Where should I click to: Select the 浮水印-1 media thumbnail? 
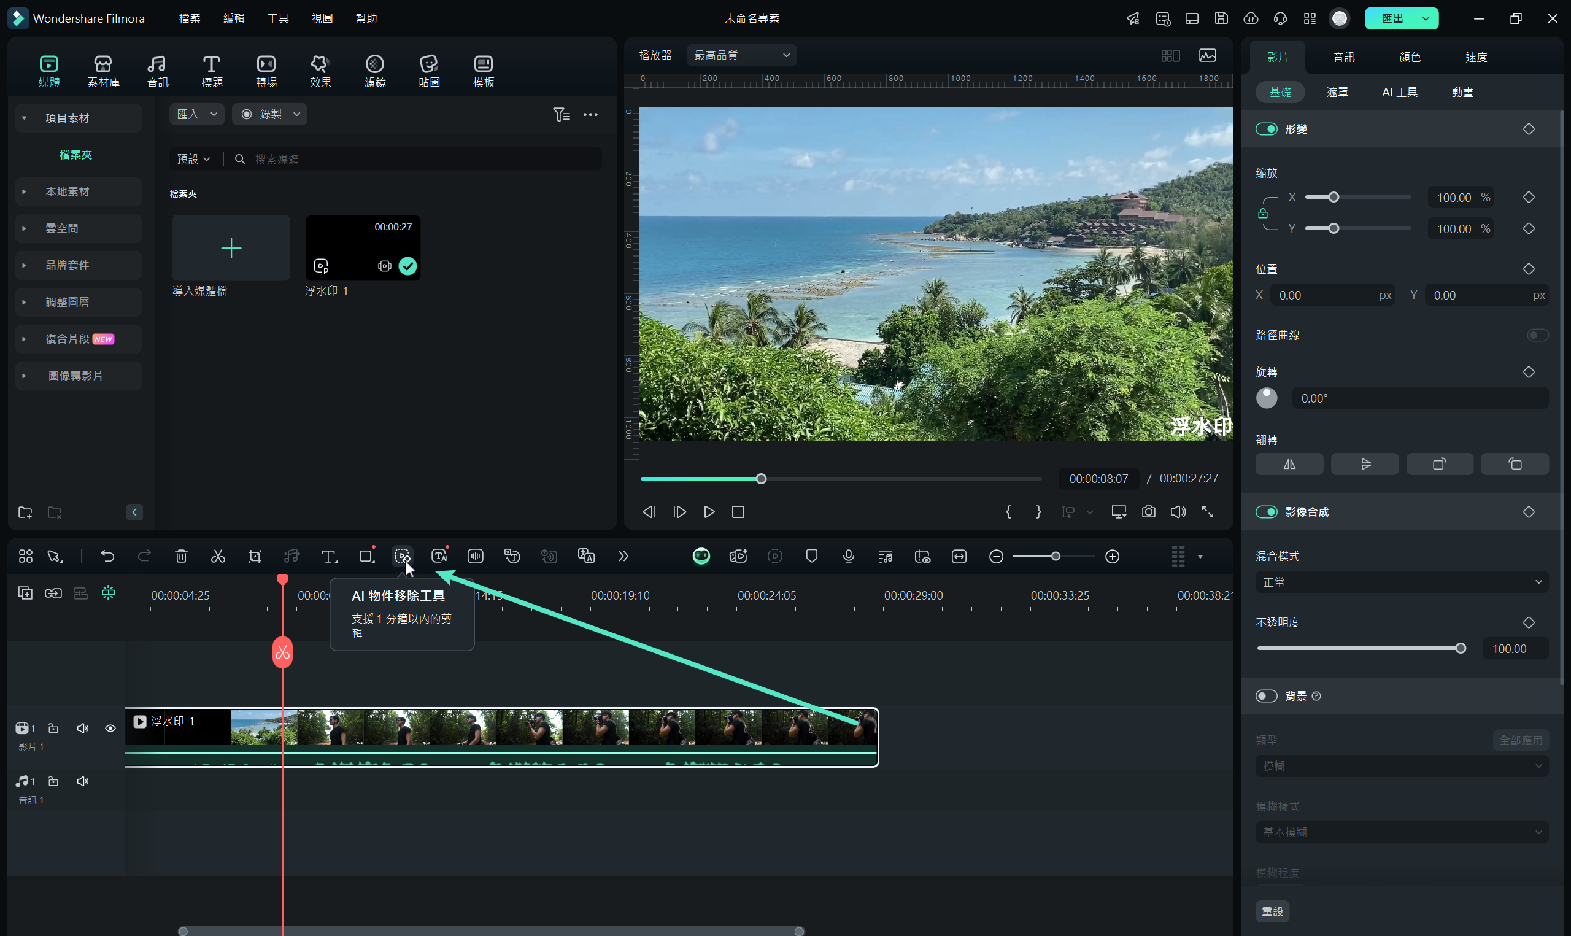[x=363, y=248]
